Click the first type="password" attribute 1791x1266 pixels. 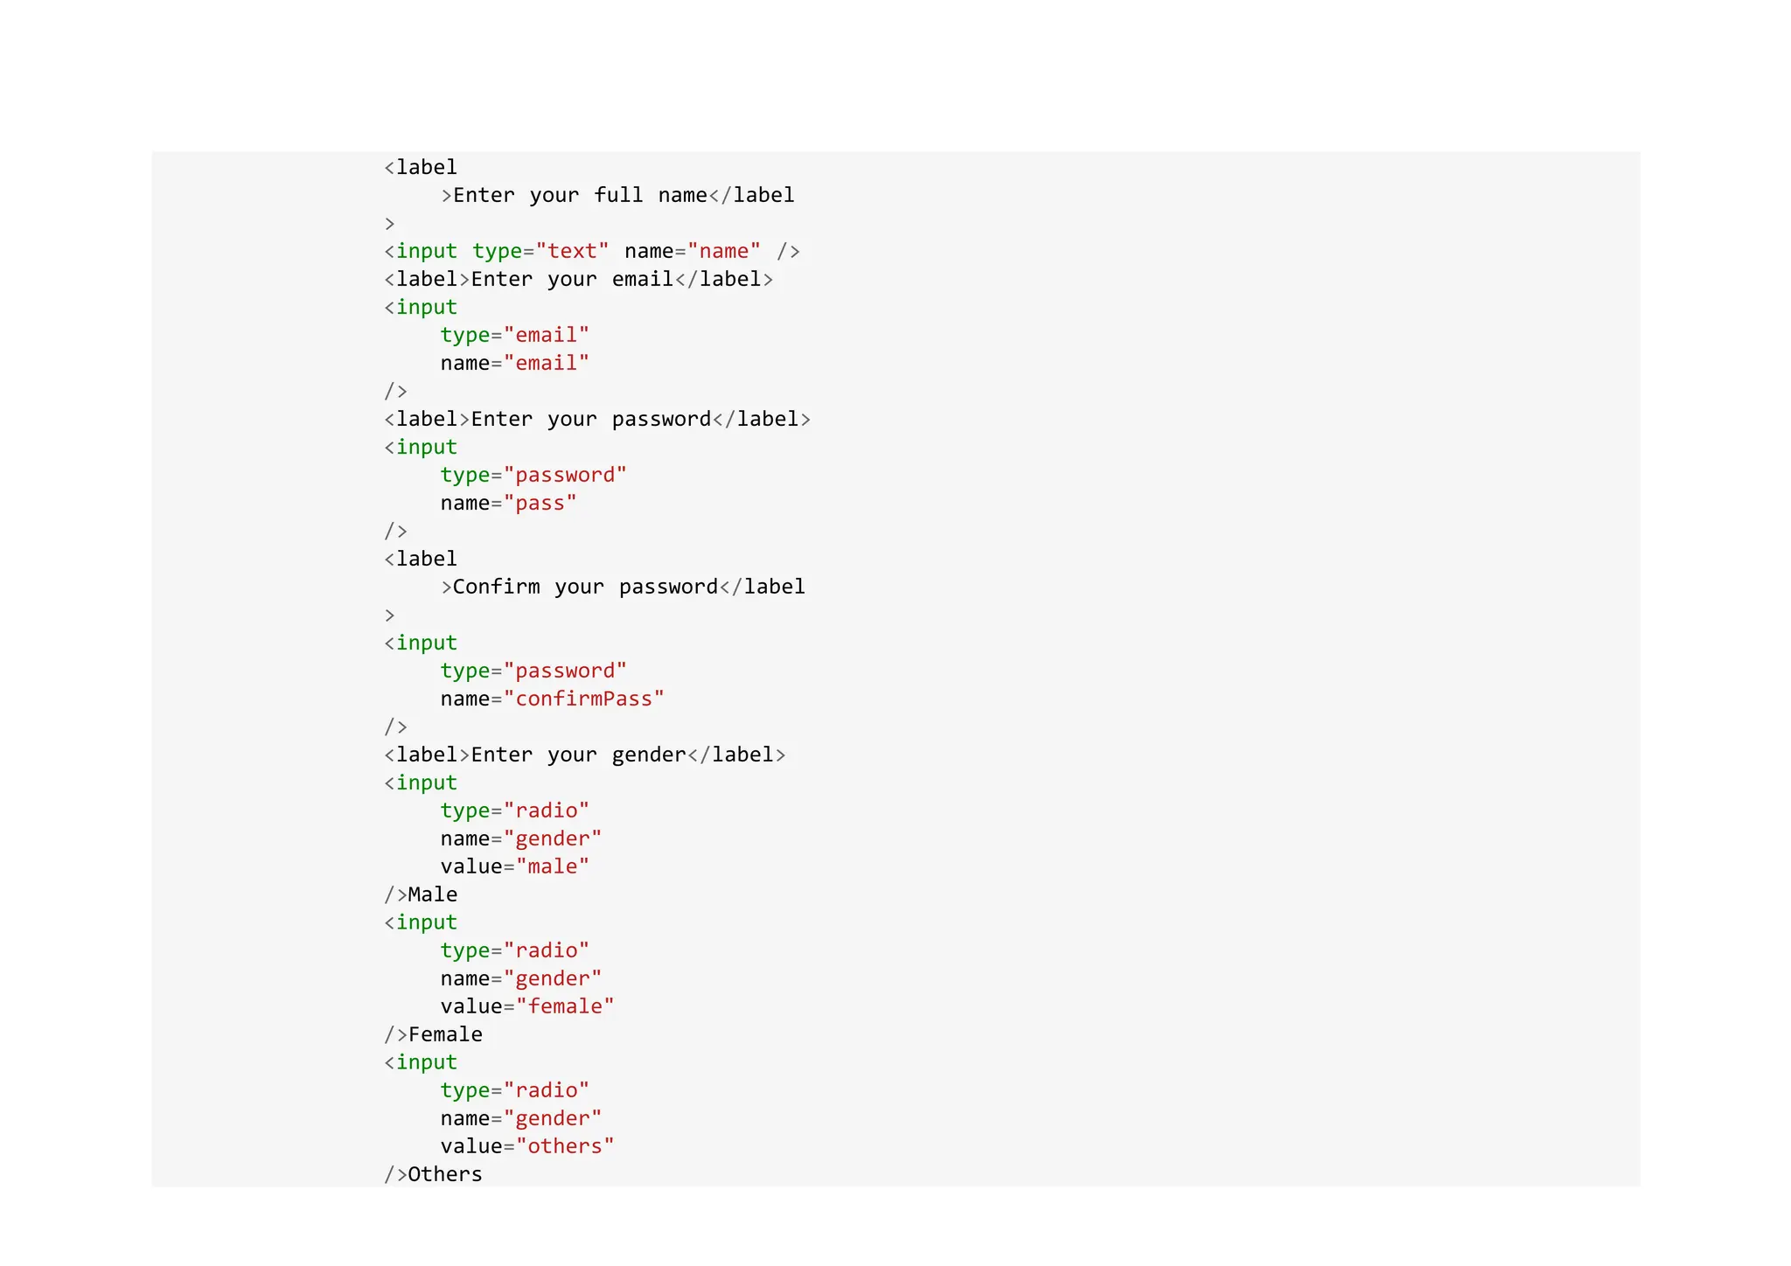(x=533, y=475)
